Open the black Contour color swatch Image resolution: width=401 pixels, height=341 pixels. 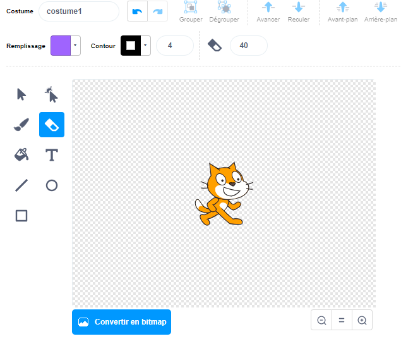tap(131, 46)
